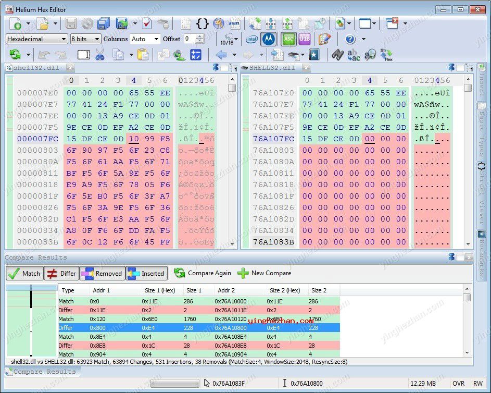Click the Motorola byte order icon

269,39
